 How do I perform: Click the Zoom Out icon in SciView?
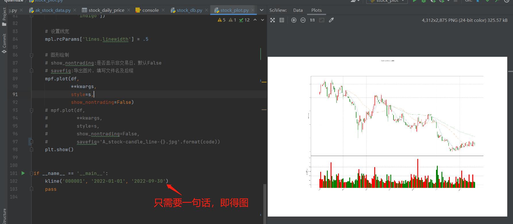click(x=303, y=20)
